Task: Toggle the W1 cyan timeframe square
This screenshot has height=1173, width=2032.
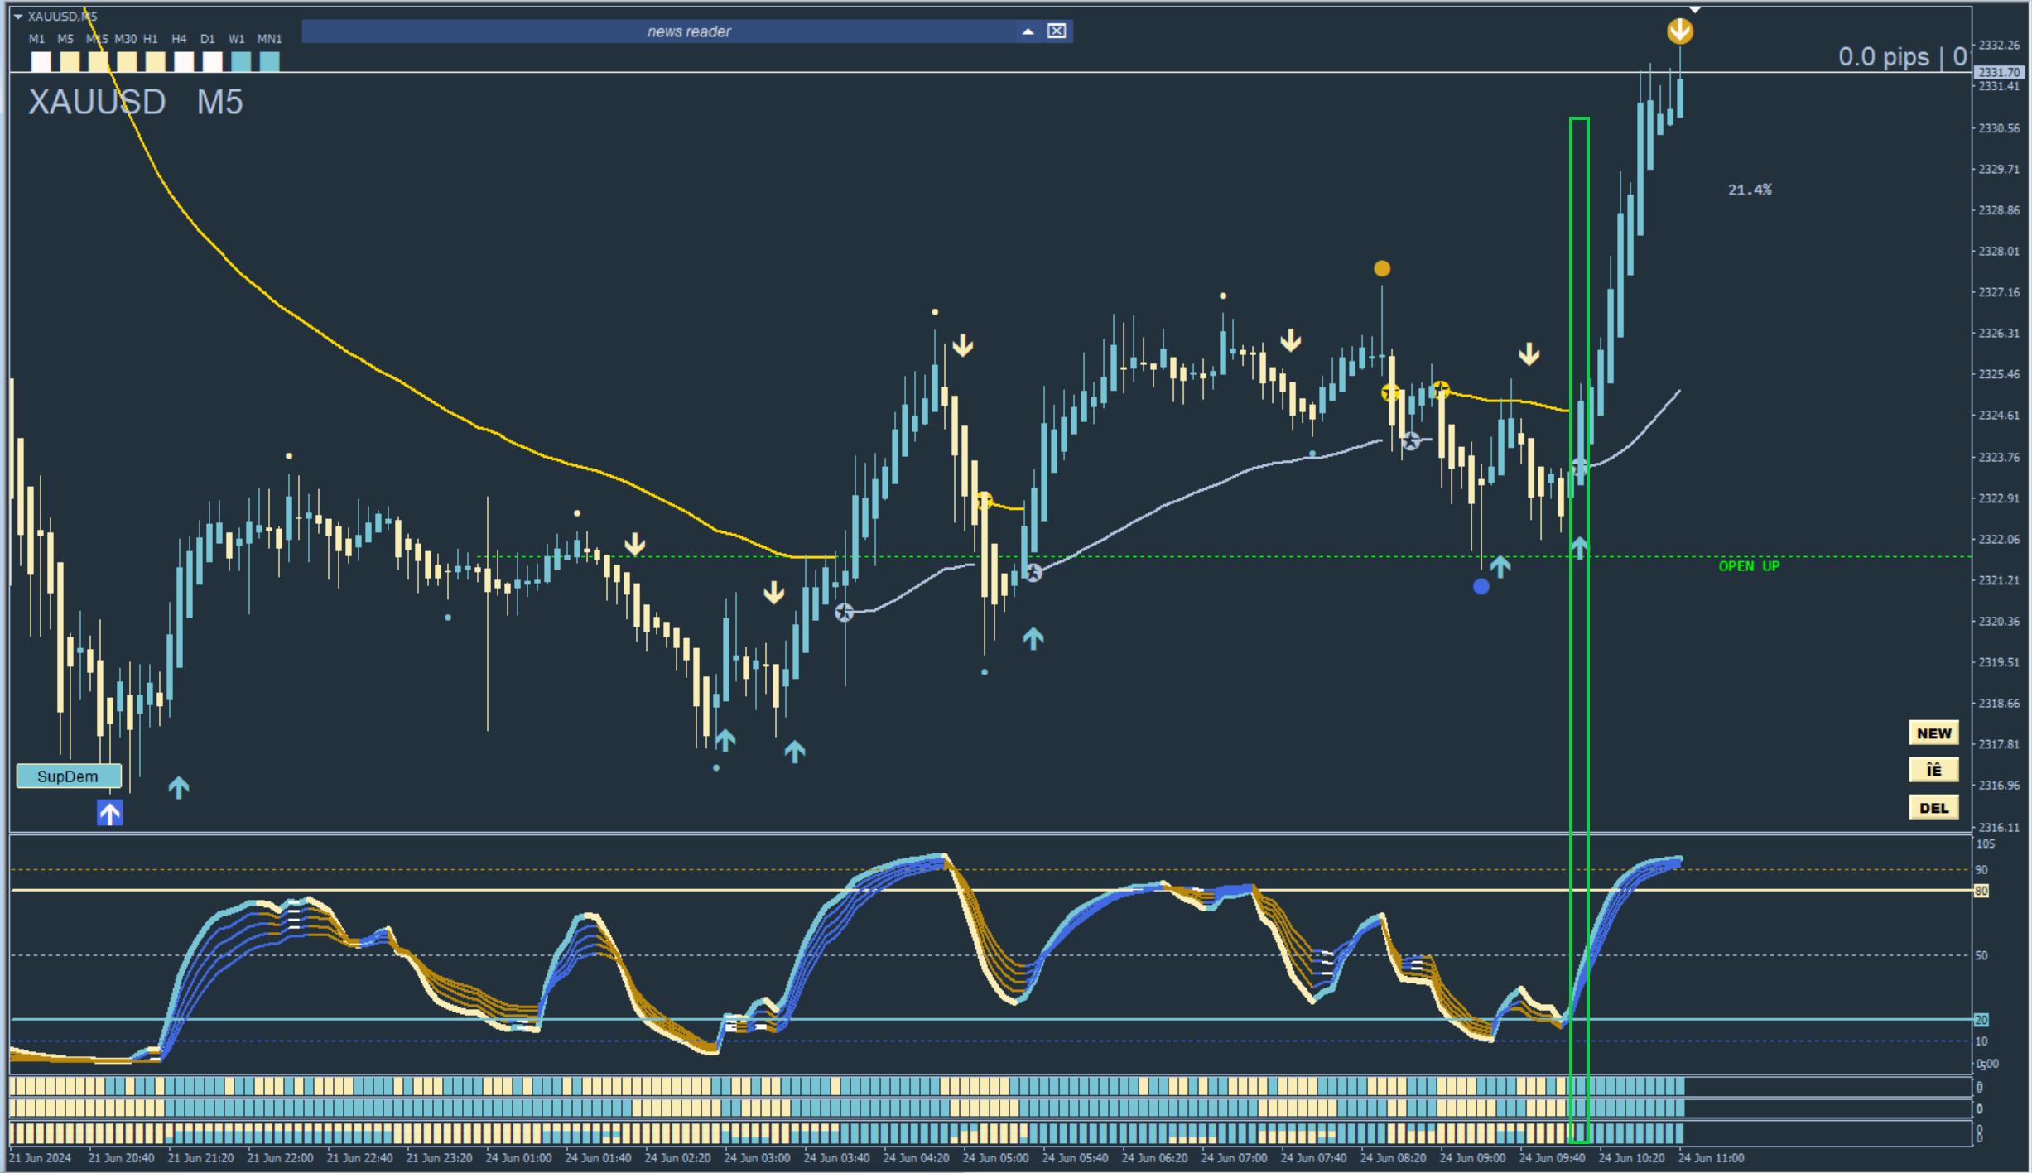Action: pos(241,62)
